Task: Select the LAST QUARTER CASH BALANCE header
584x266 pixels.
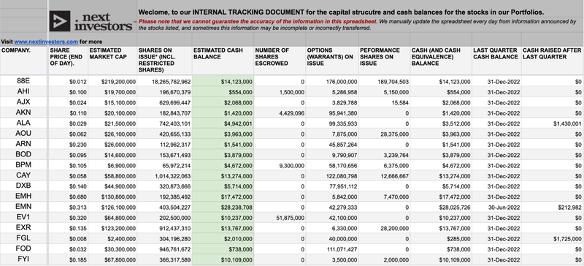Action: point(496,61)
